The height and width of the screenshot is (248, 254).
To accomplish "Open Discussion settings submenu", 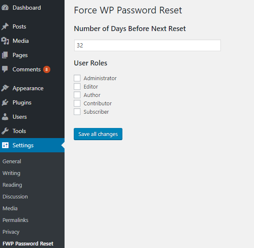I will click(15, 196).
